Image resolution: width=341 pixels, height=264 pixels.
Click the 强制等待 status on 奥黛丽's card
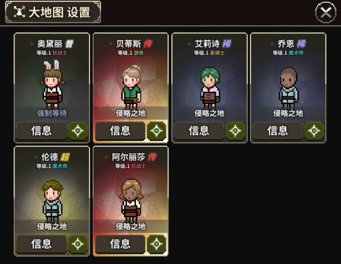52,113
